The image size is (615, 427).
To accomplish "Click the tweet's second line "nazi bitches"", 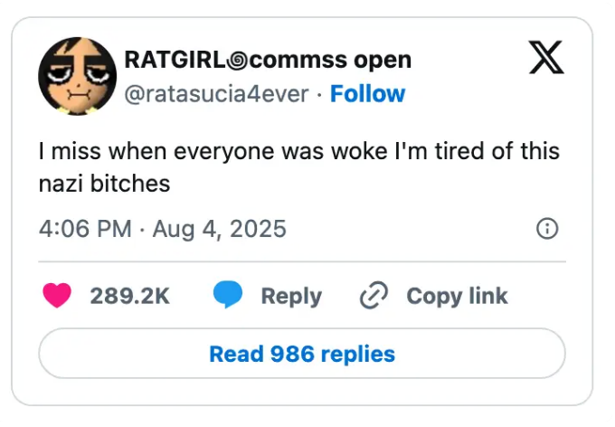I will click(x=104, y=184).
